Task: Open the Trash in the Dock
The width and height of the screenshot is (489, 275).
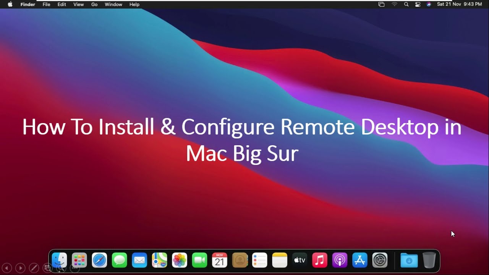Action: click(x=429, y=260)
